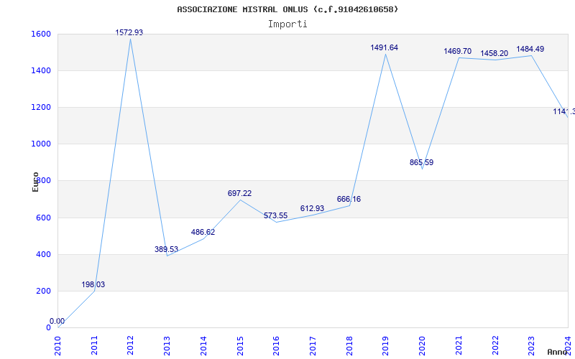Click the 2021 x-axis year label
The width and height of the screenshot is (575, 359).
(x=459, y=346)
